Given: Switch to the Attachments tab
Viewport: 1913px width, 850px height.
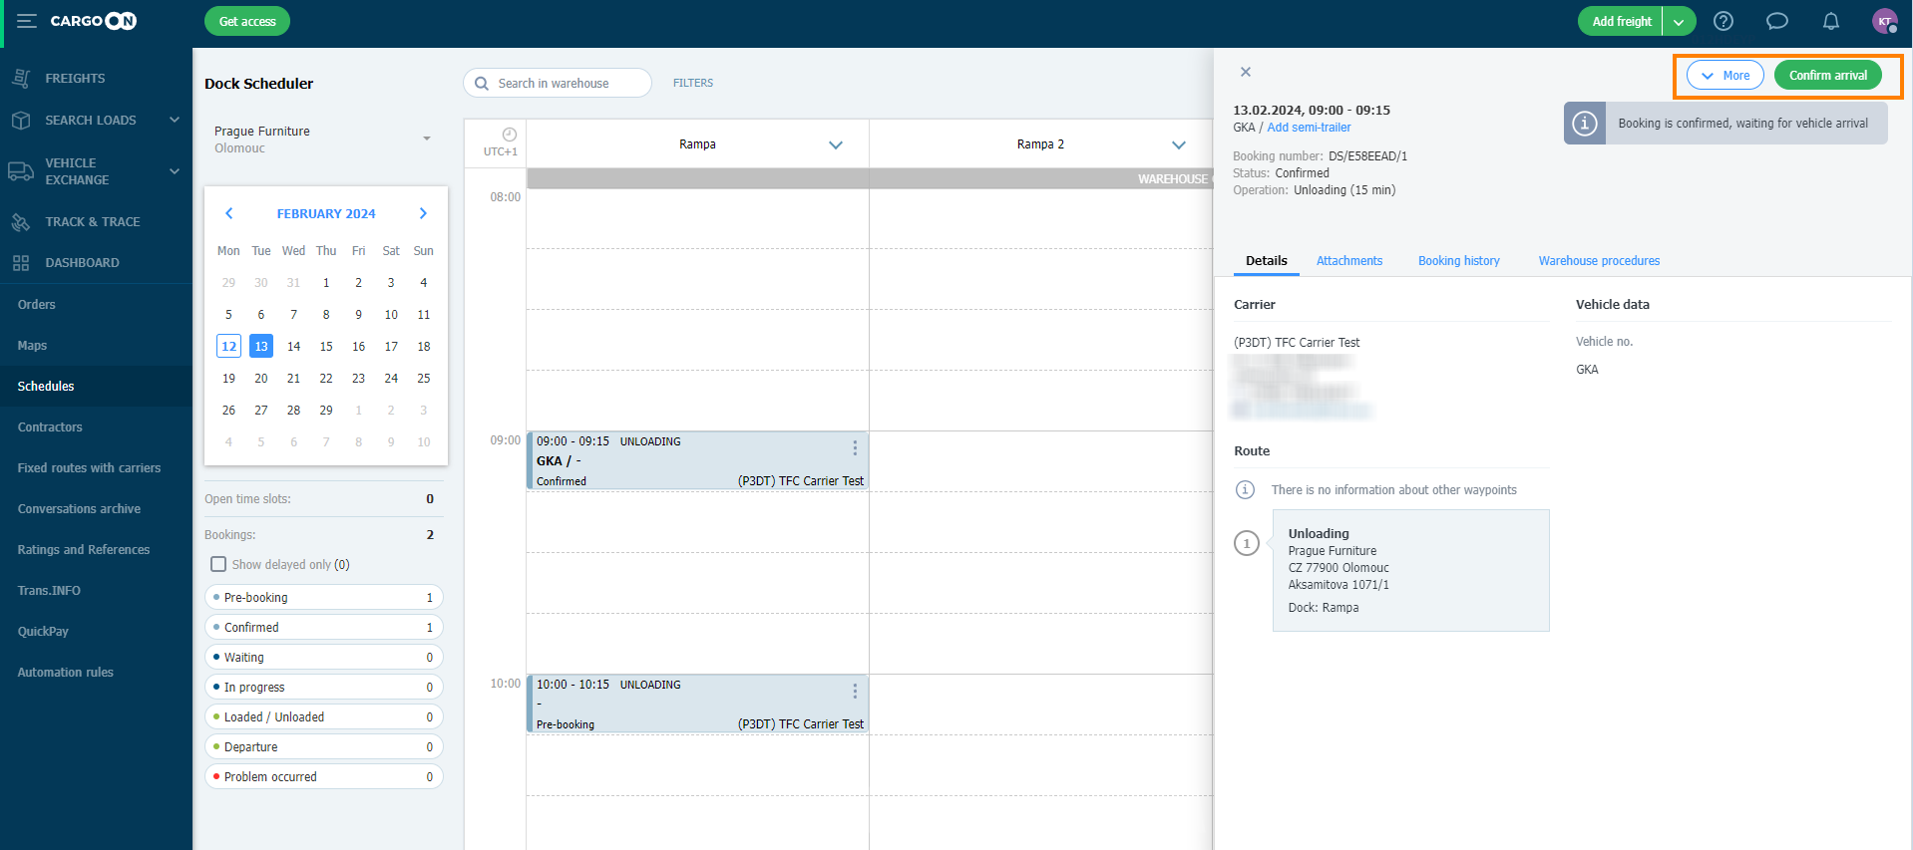Looking at the screenshot, I should pos(1348,261).
